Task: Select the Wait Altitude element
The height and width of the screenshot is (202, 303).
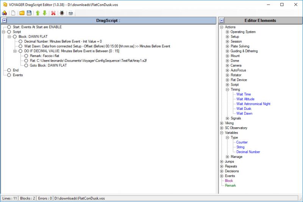Action: 245,99
